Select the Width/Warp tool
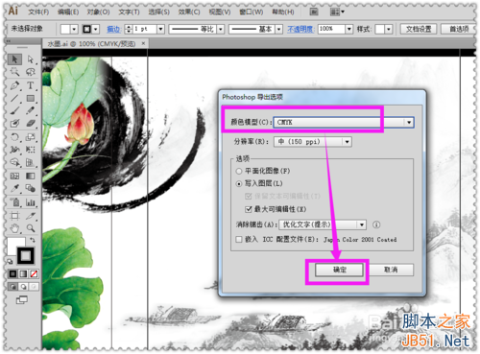 pos(14,150)
